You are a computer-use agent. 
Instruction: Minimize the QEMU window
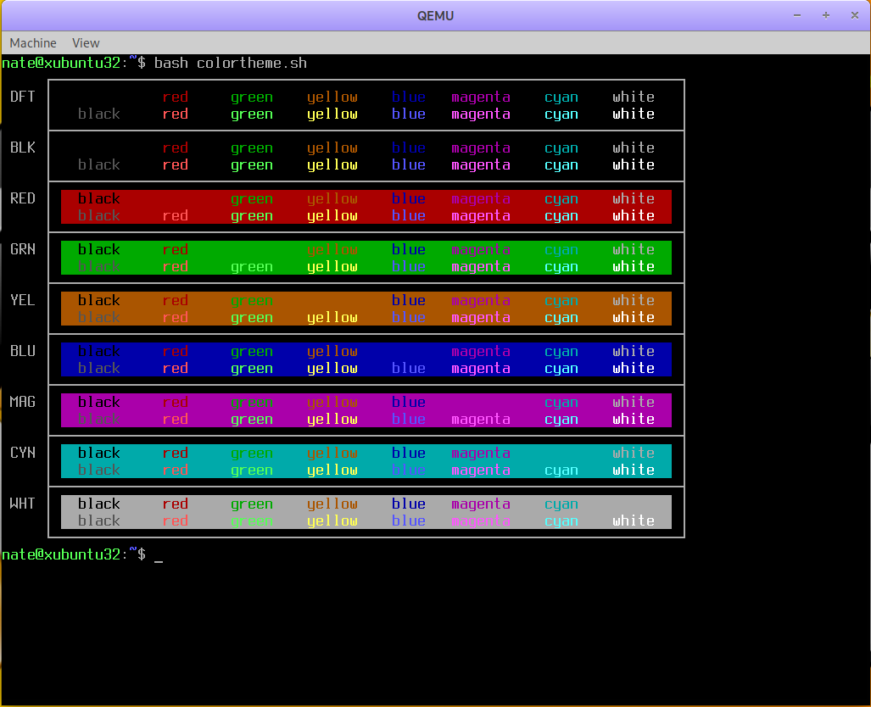pyautogui.click(x=797, y=16)
